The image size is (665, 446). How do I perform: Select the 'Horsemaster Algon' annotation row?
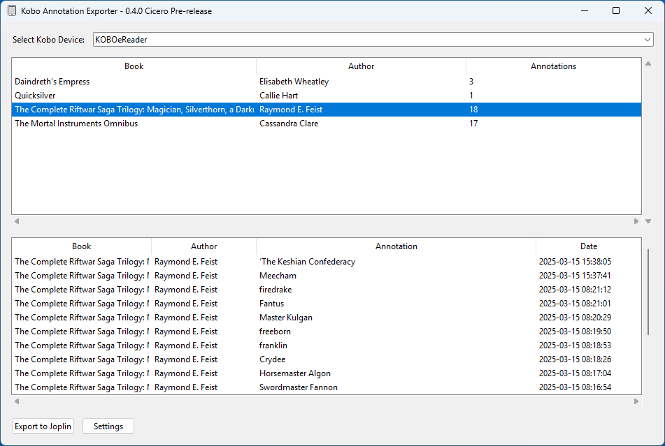(x=294, y=373)
